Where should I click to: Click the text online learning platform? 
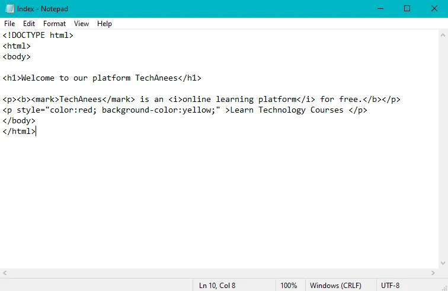(x=239, y=99)
